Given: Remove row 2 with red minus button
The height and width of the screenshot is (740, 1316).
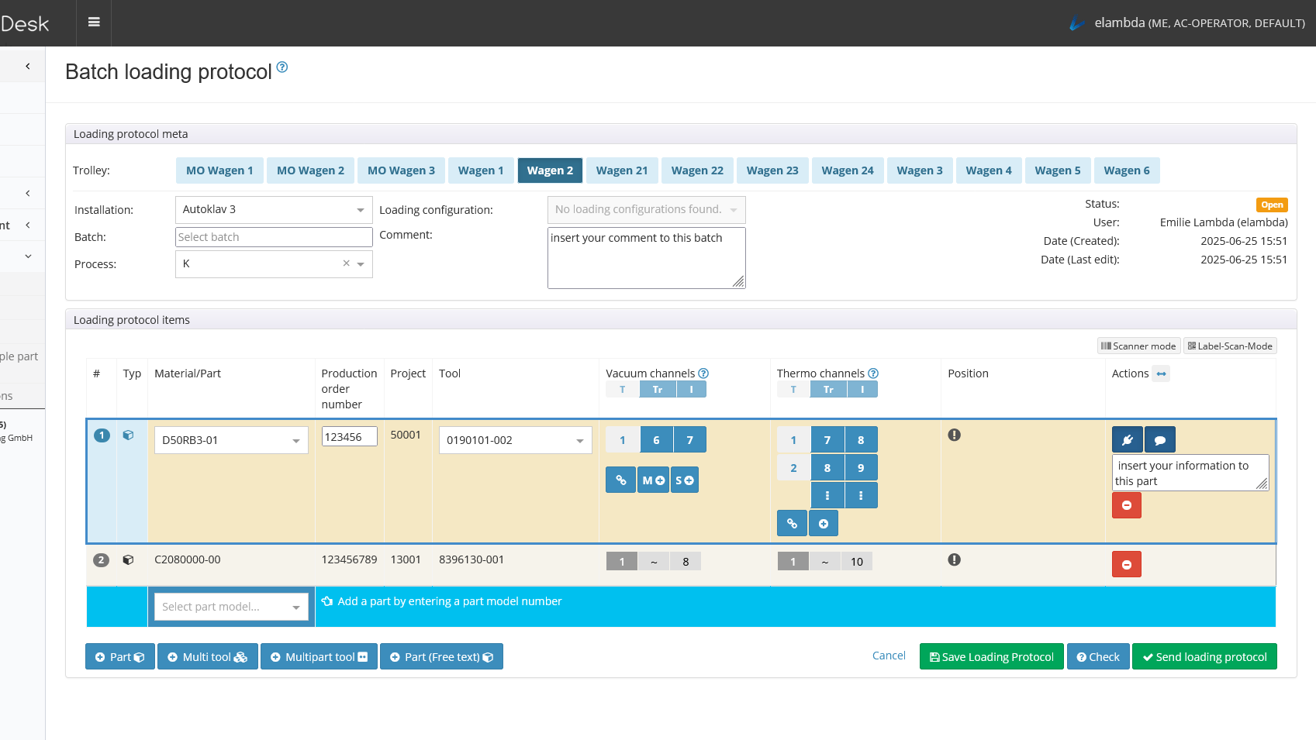Looking at the screenshot, I should tap(1126, 564).
